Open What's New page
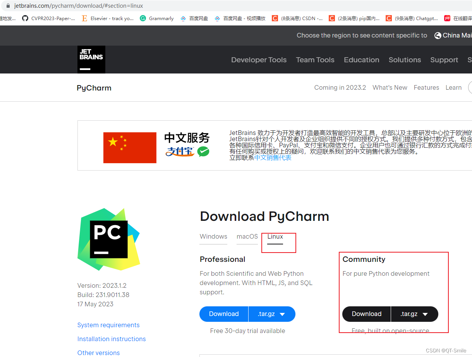Screen dimensions: 472x357 tap(390, 87)
